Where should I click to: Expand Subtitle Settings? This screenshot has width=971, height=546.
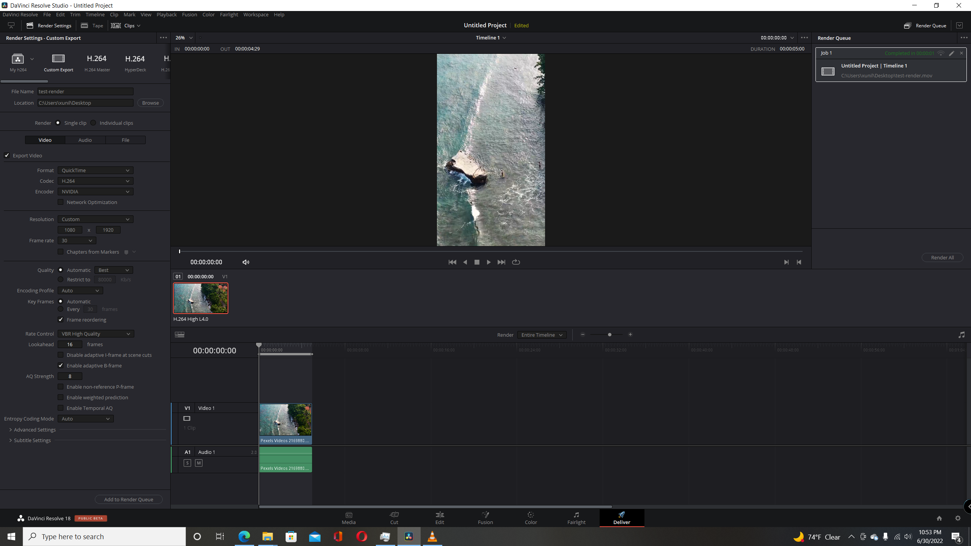(x=30, y=440)
